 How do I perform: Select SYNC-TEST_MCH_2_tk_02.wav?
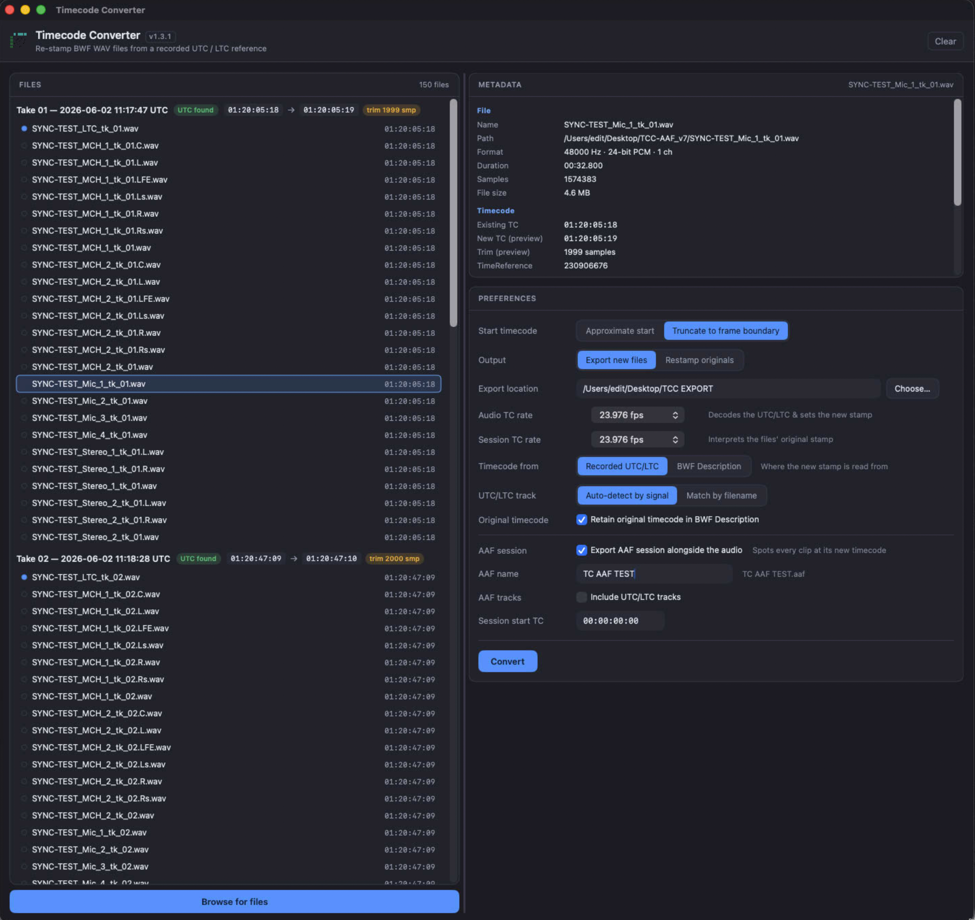pos(229,816)
